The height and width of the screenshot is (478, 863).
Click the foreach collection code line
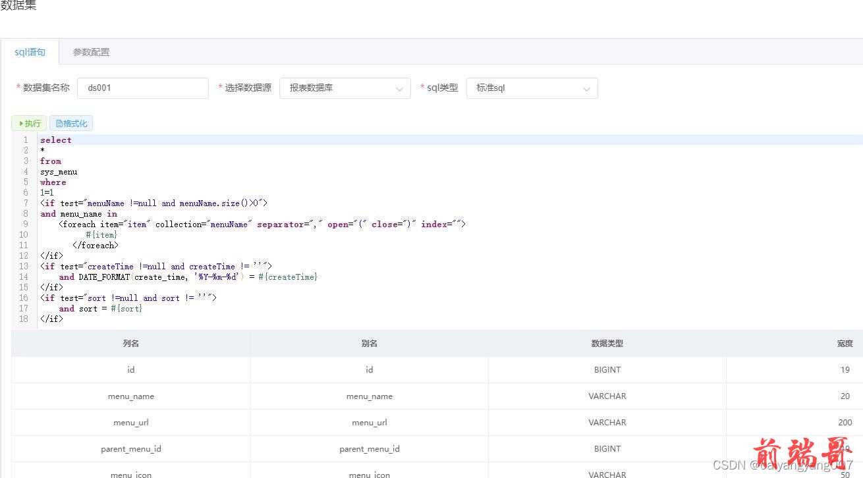point(262,225)
